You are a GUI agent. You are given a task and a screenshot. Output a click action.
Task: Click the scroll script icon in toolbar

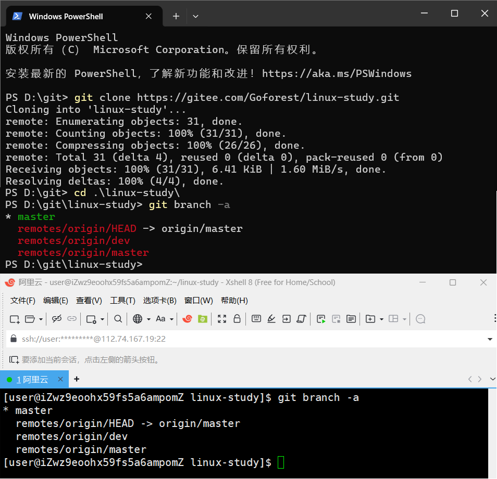(x=301, y=319)
